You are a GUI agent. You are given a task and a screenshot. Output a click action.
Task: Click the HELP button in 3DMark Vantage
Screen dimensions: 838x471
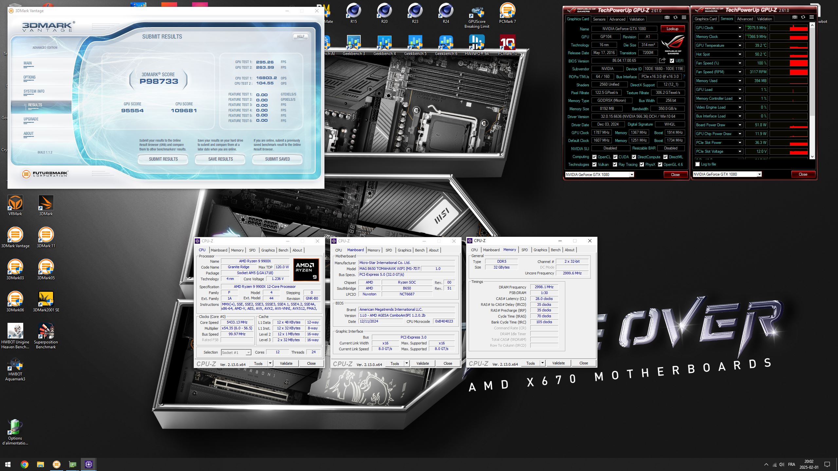(x=301, y=37)
